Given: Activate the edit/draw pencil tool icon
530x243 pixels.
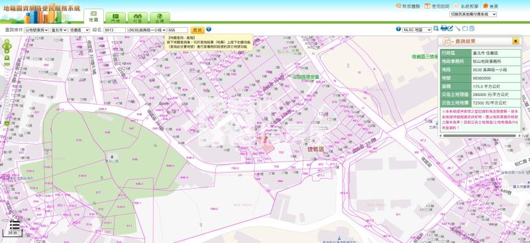Looking at the screenshot, I should click(x=450, y=28).
